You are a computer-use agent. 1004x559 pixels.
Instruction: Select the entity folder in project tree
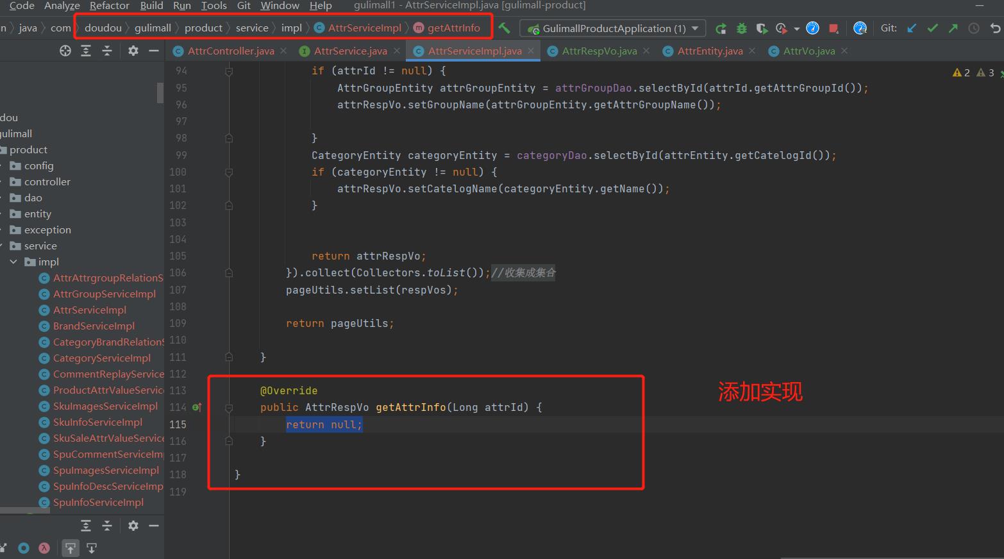37,214
